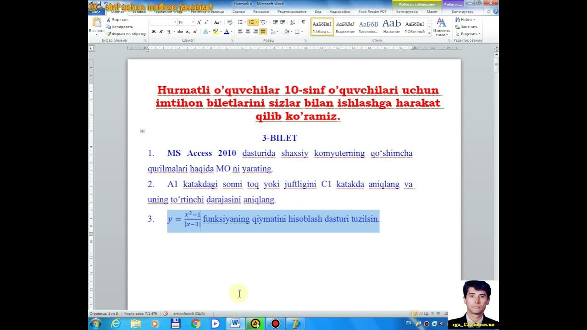Switch to the Вид tab
587x330 pixels.
tap(318, 11)
